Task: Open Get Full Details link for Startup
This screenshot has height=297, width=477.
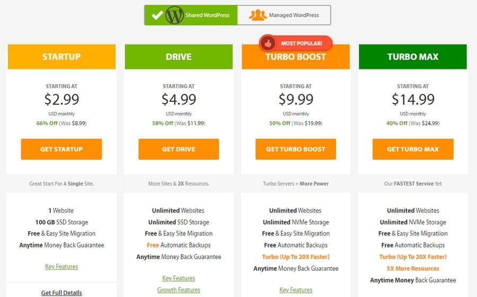Action: coord(61,293)
